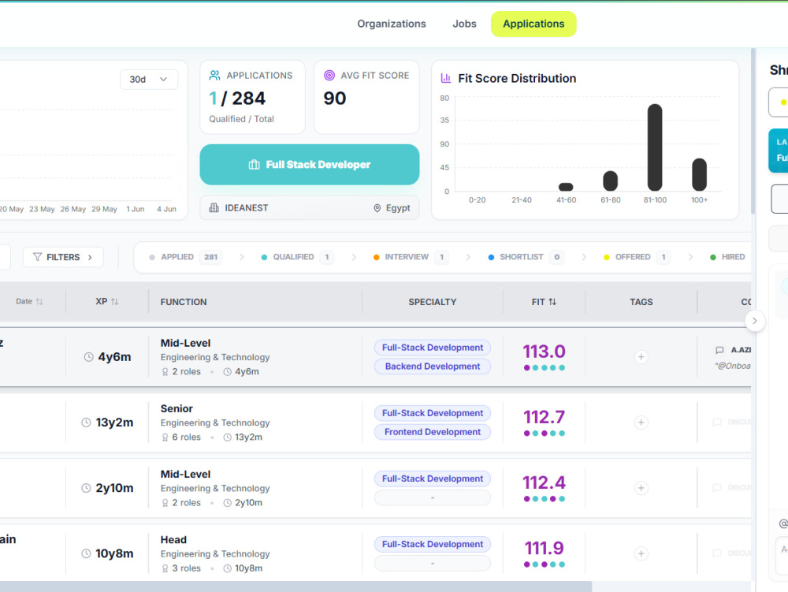
Task: Click Backend Development specialty badge
Action: [432, 367]
